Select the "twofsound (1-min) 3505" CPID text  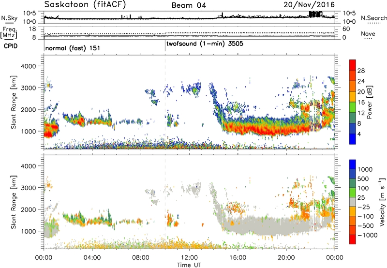click(205, 44)
